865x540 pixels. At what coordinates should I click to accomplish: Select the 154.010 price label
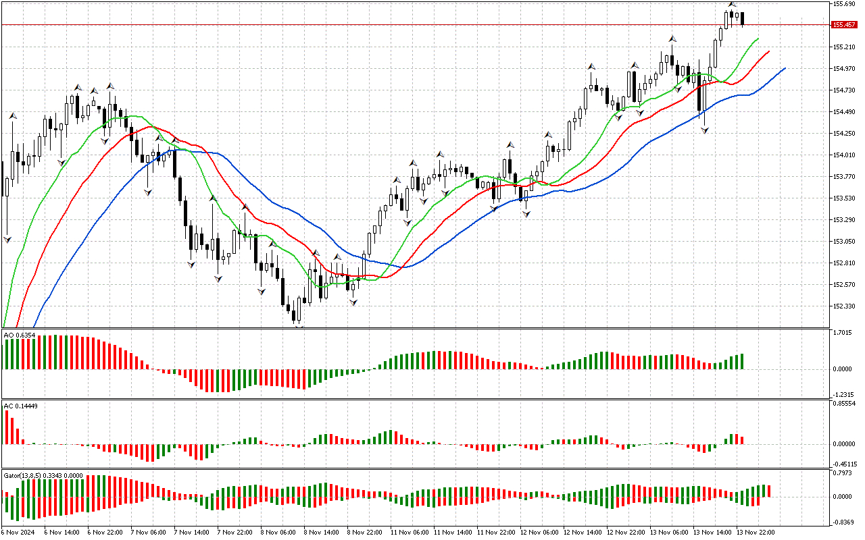pyautogui.click(x=843, y=155)
